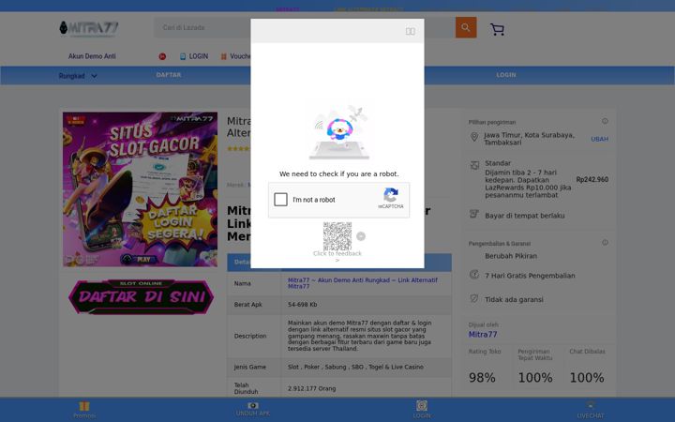Click the QR code in the dialog

point(337,236)
